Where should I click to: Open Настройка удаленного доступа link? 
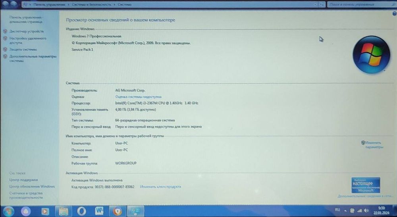28,40
